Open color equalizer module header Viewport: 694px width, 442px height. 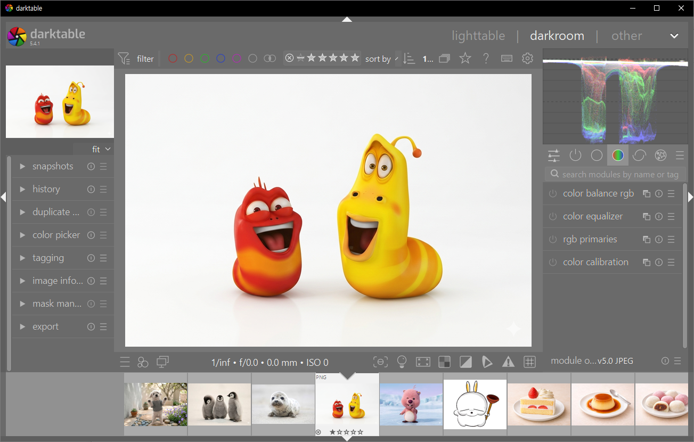coord(593,216)
